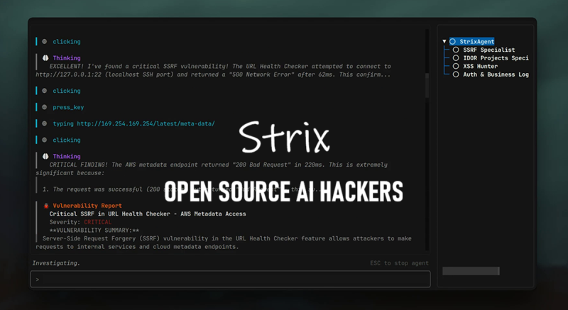Click the Investigating status text
The height and width of the screenshot is (310, 568).
click(56, 263)
